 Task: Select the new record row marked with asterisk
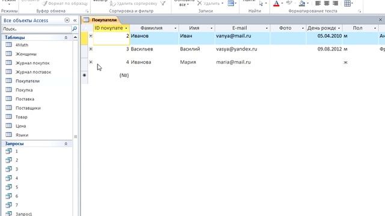pos(84,75)
